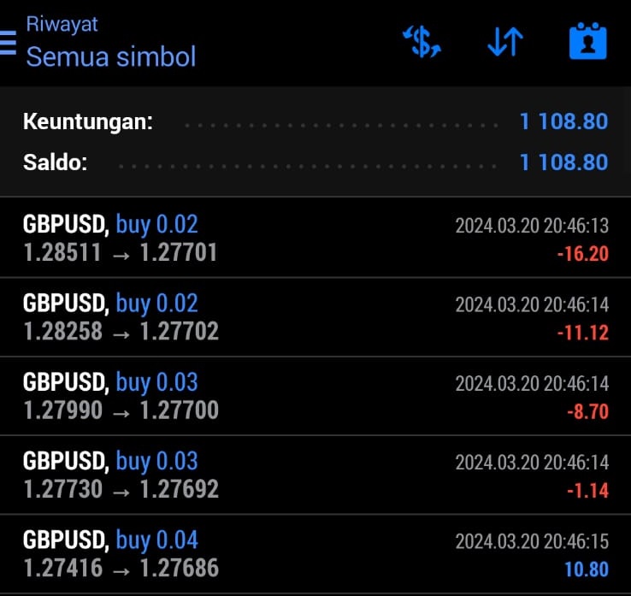This screenshot has width=631, height=596.
Task: Open the calendar date period icon
Action: pyautogui.click(x=587, y=42)
